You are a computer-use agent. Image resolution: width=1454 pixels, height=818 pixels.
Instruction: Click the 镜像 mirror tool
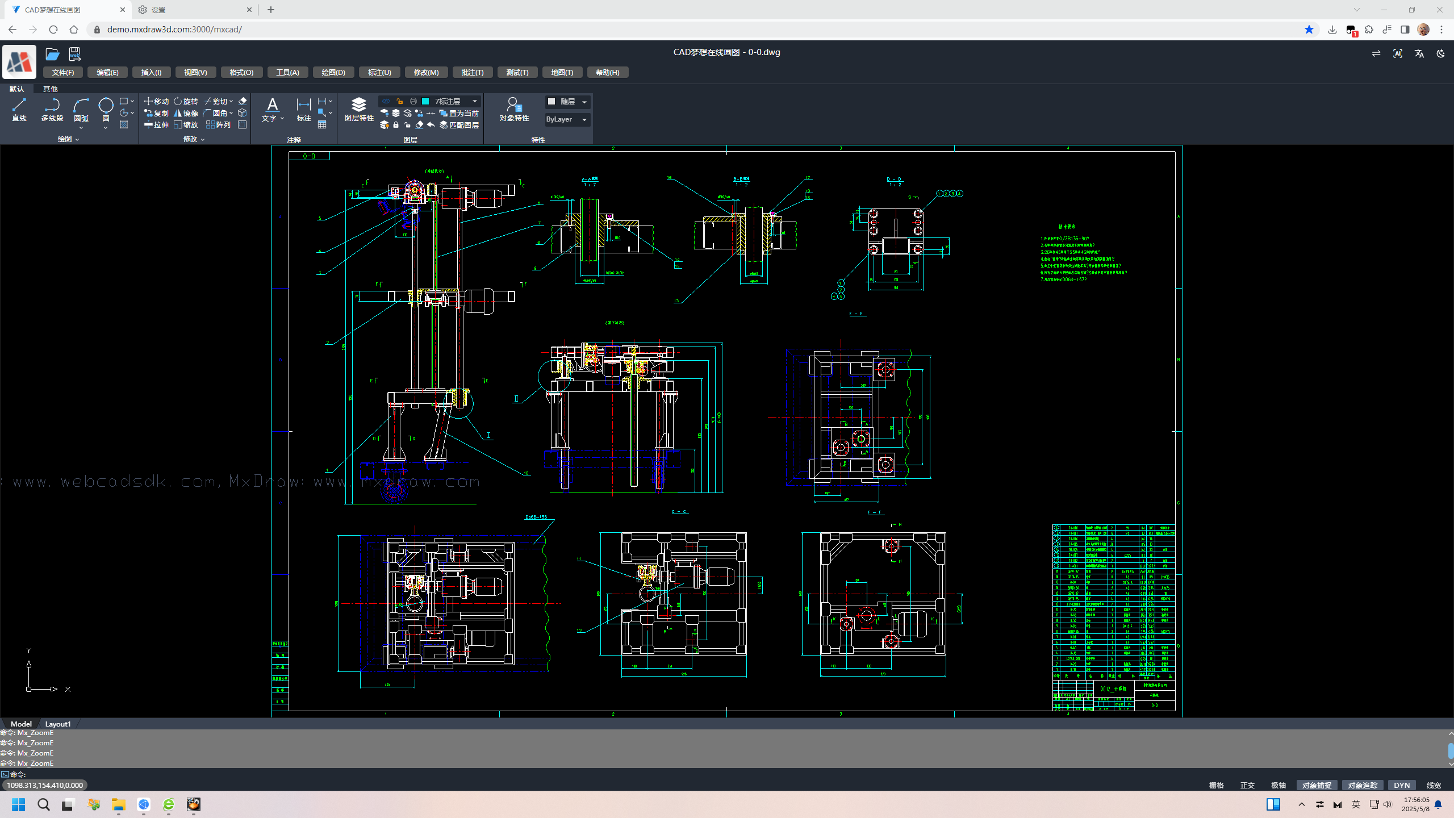(x=186, y=113)
